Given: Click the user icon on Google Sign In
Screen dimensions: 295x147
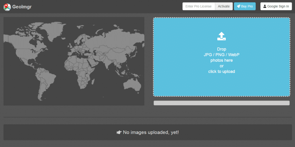Looking at the screenshot, I should click(265, 6).
